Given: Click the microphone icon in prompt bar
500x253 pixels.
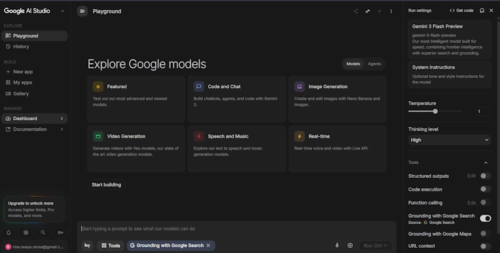Looking at the screenshot, I should (x=337, y=245).
